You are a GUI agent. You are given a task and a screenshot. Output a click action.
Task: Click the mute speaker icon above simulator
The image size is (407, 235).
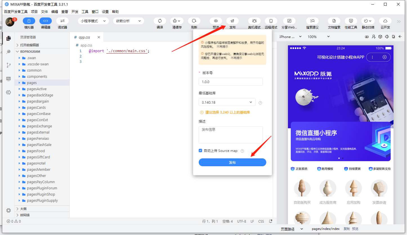(387, 37)
